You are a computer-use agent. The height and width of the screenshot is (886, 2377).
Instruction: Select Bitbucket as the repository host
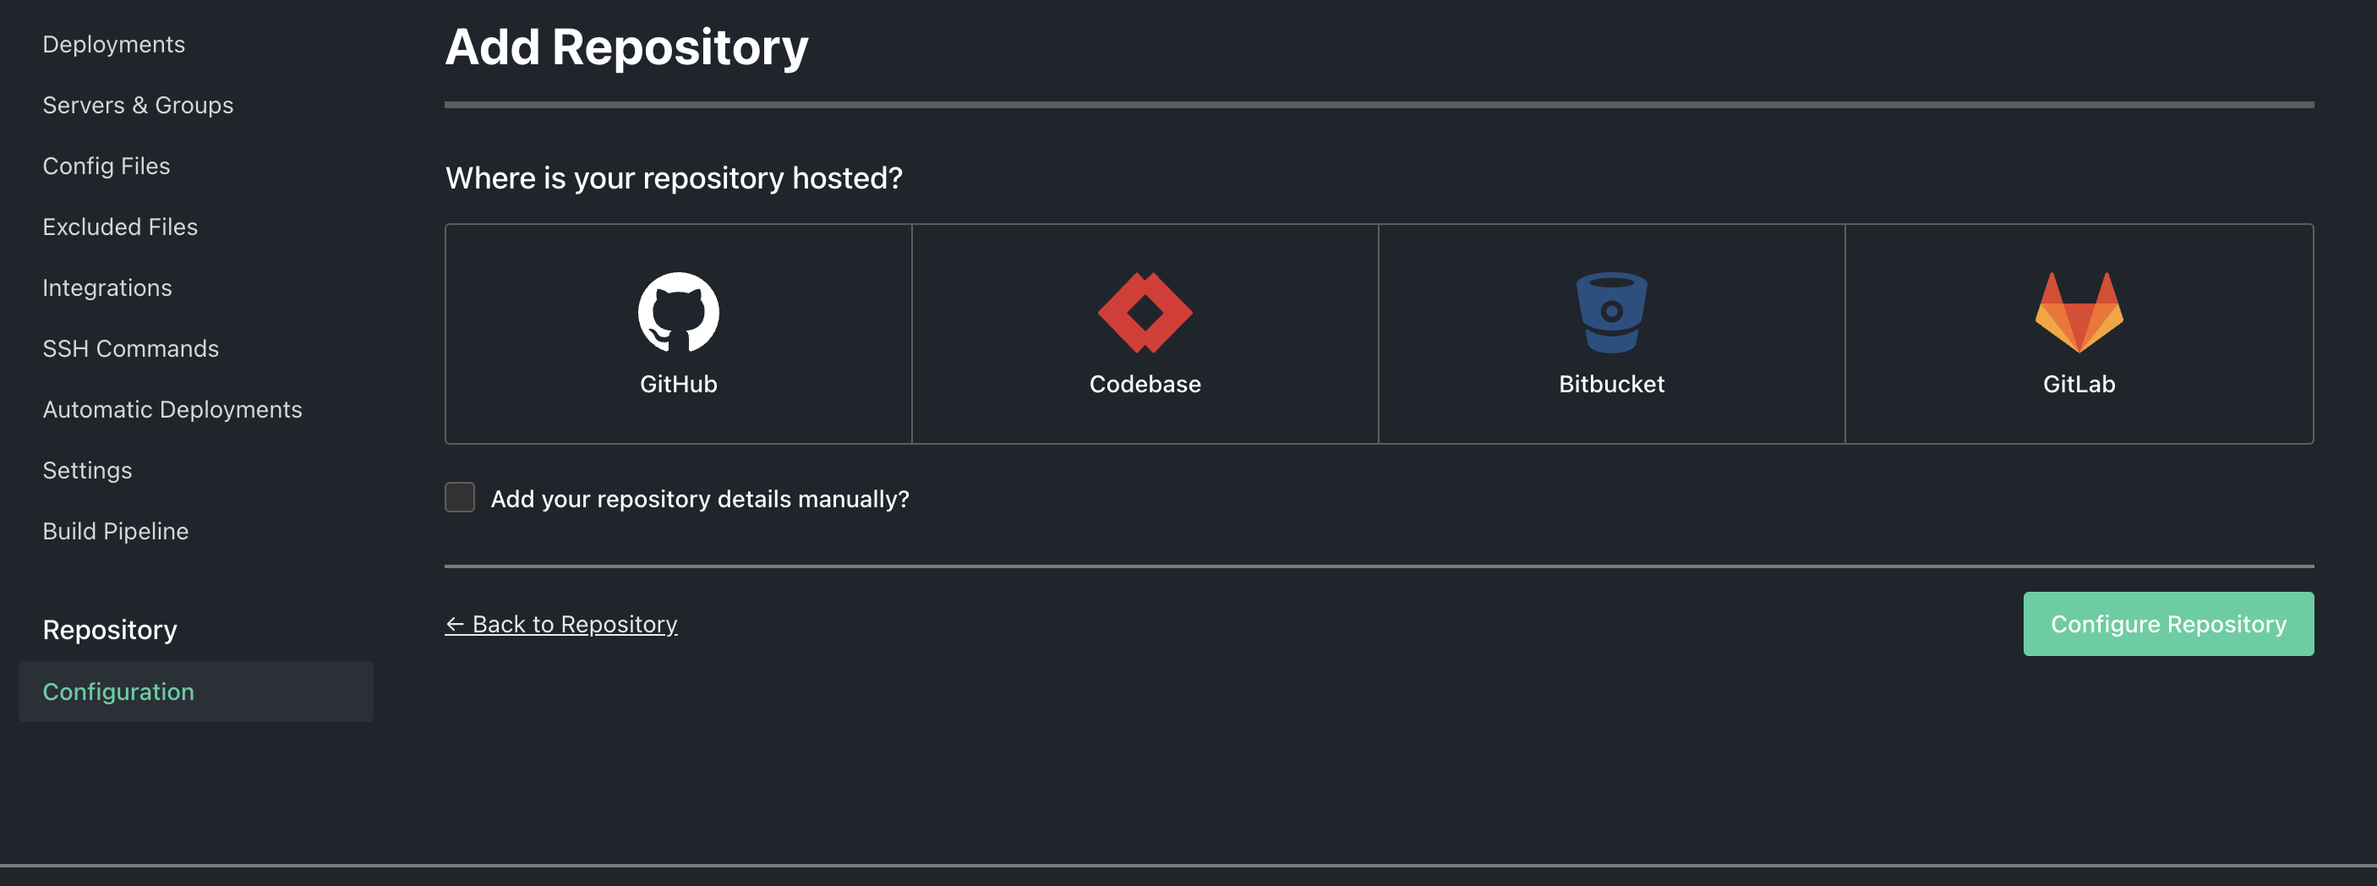point(1612,334)
